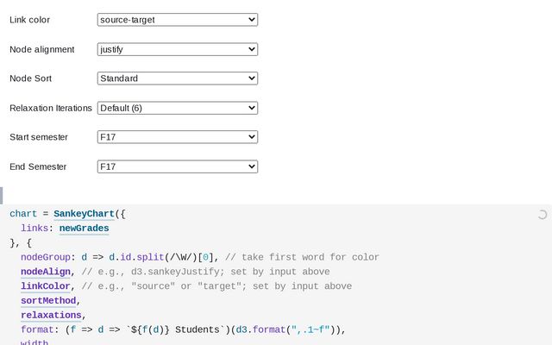Open the Link color dropdown
552x345 pixels.
click(x=178, y=19)
